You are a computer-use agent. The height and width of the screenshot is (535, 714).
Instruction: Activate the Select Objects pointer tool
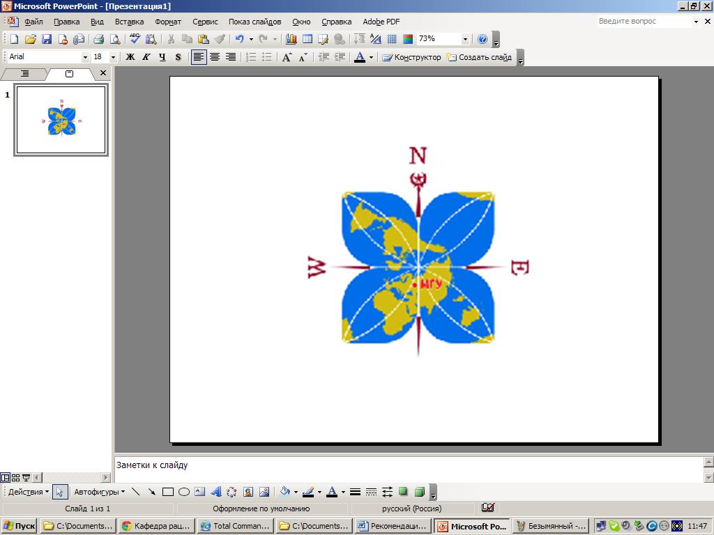pos(60,492)
